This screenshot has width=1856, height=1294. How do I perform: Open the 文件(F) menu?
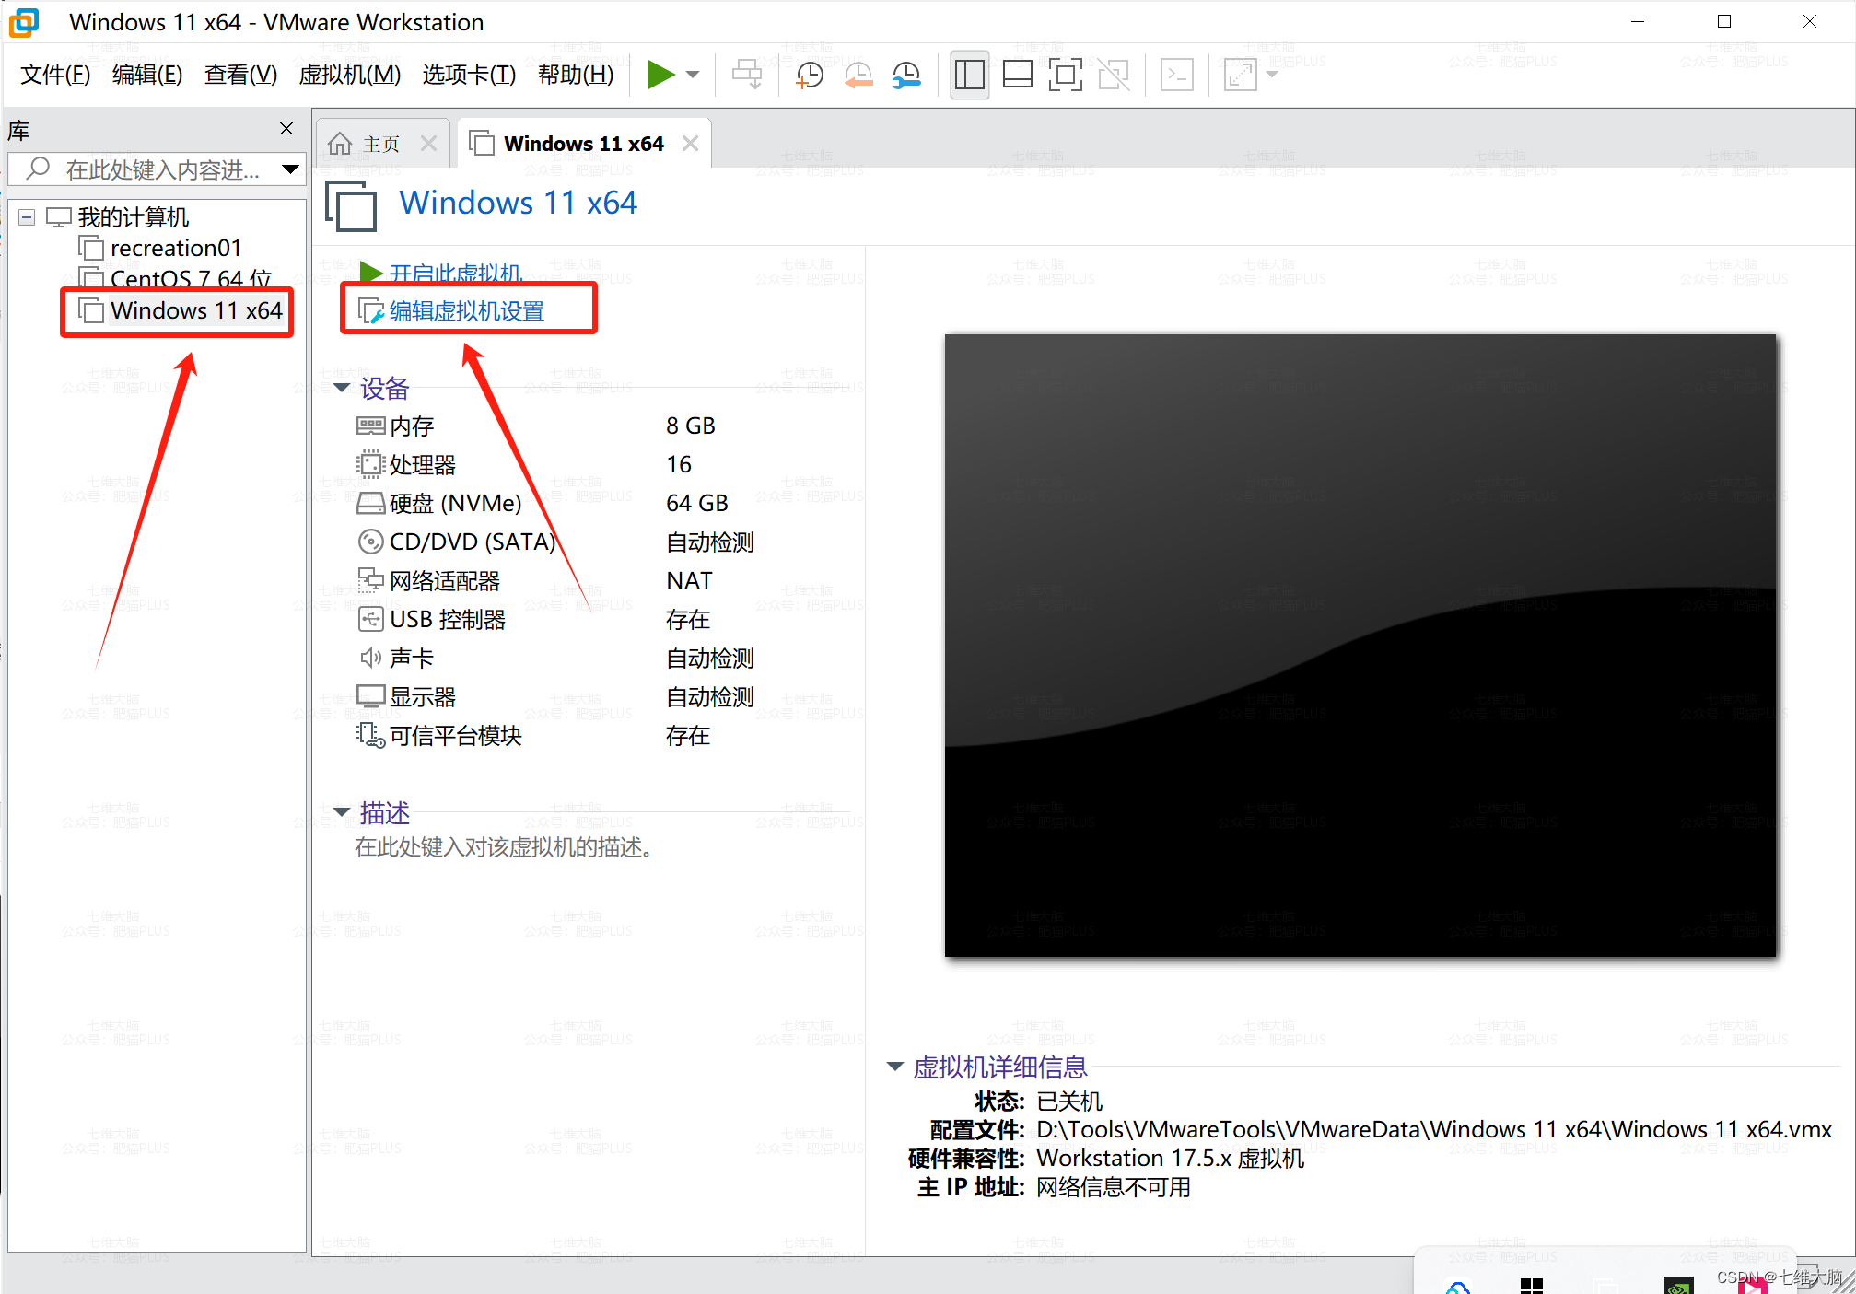click(55, 75)
